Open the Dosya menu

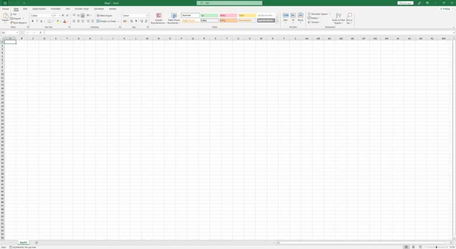point(5,9)
